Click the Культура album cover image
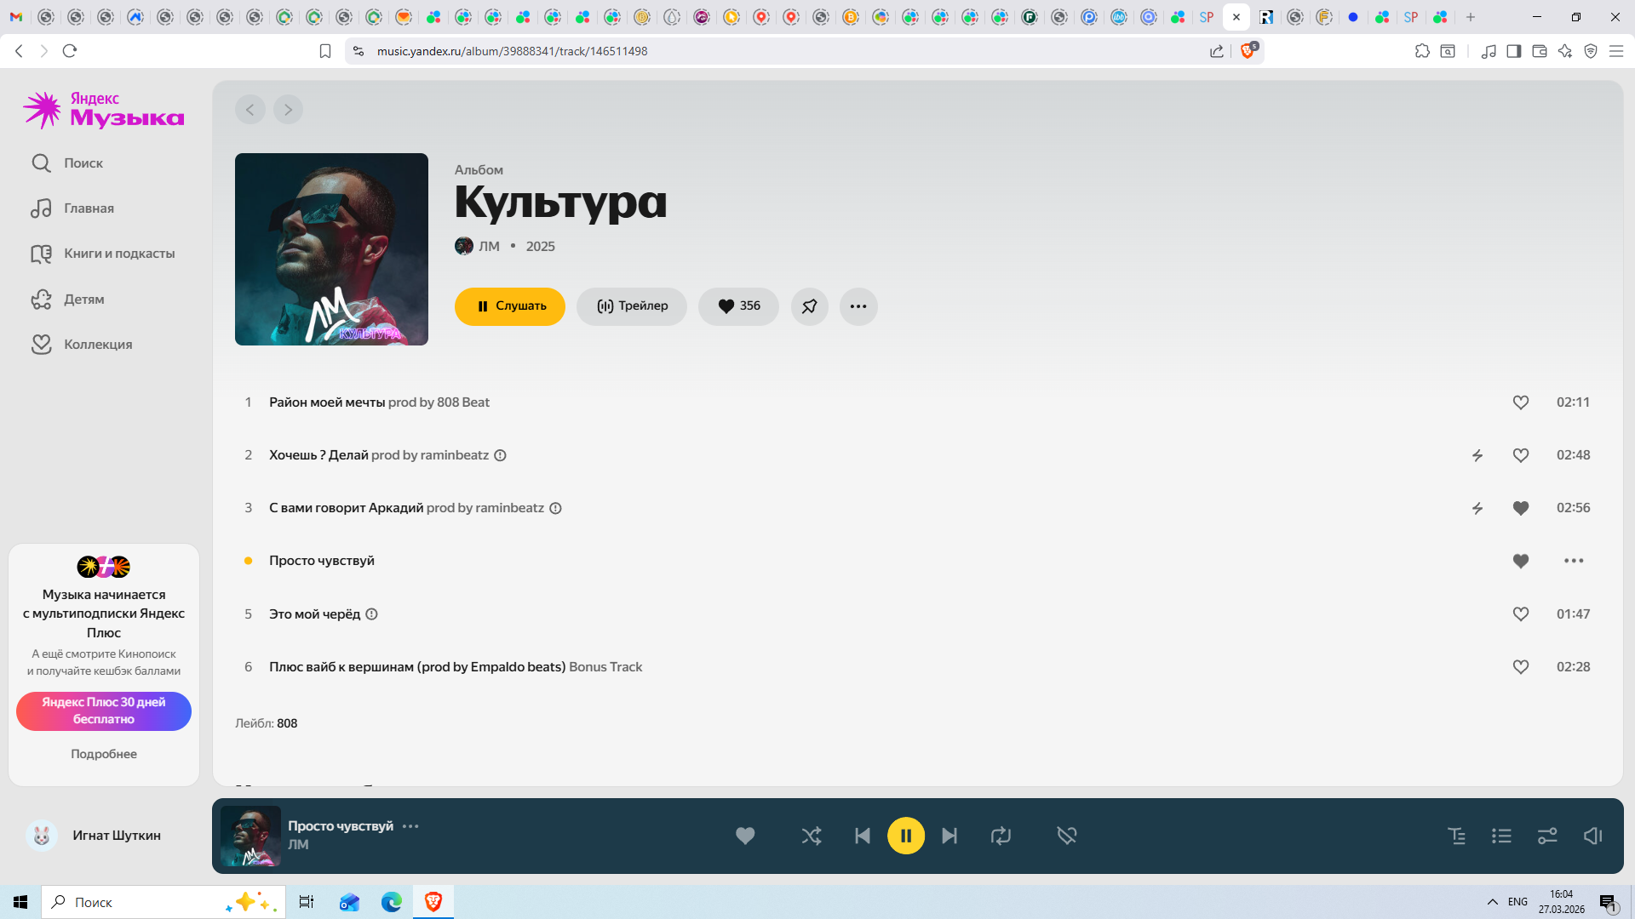This screenshot has height=919, width=1635. coord(331,249)
